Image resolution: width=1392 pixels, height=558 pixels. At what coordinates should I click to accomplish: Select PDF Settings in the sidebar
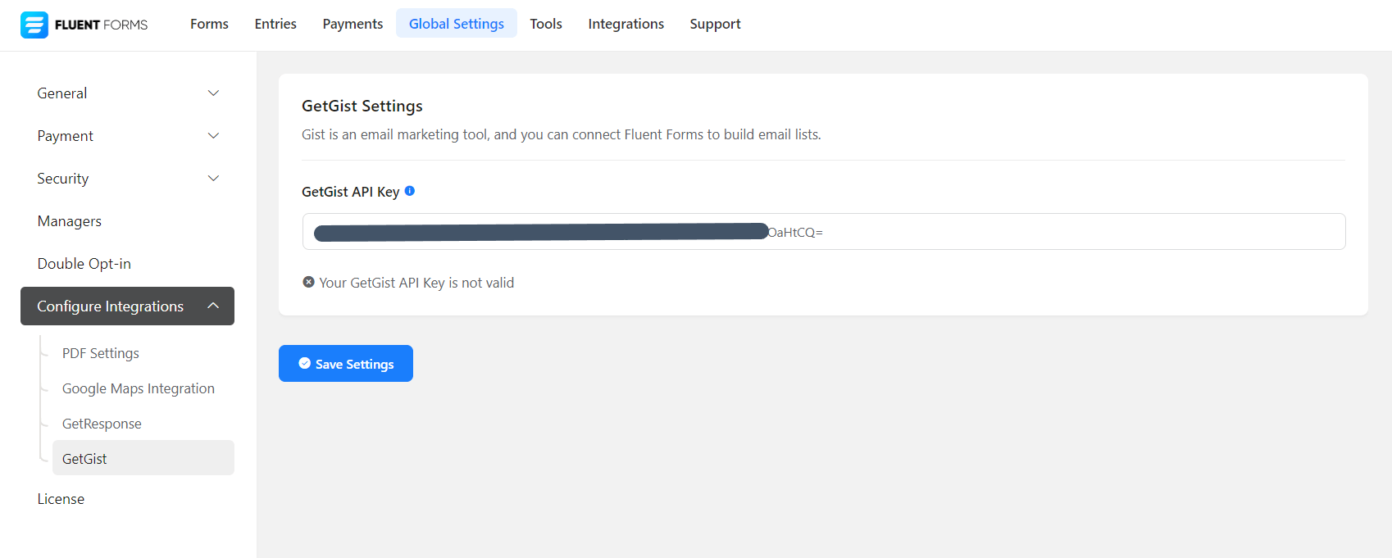tap(101, 353)
